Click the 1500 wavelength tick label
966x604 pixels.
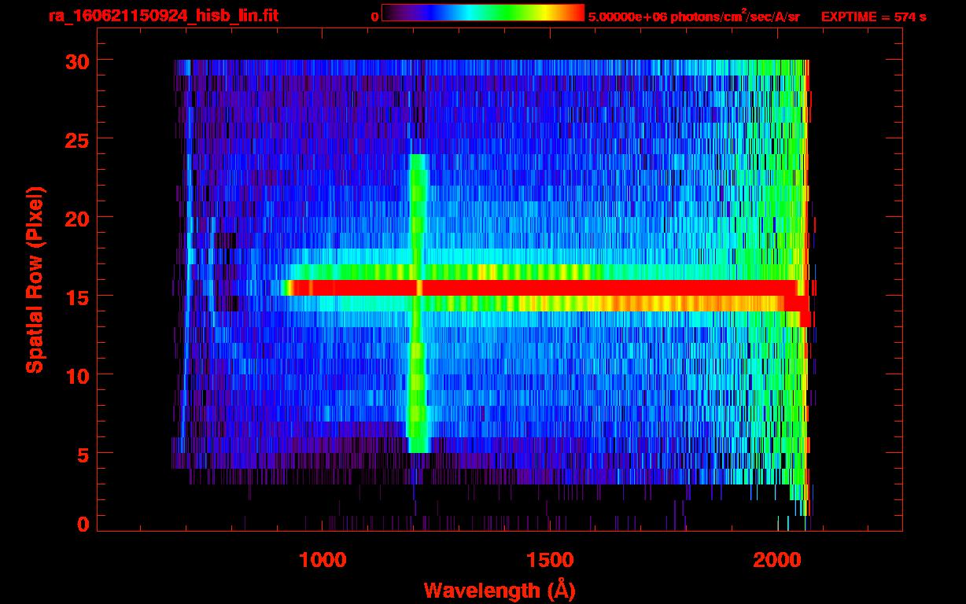[x=549, y=559]
